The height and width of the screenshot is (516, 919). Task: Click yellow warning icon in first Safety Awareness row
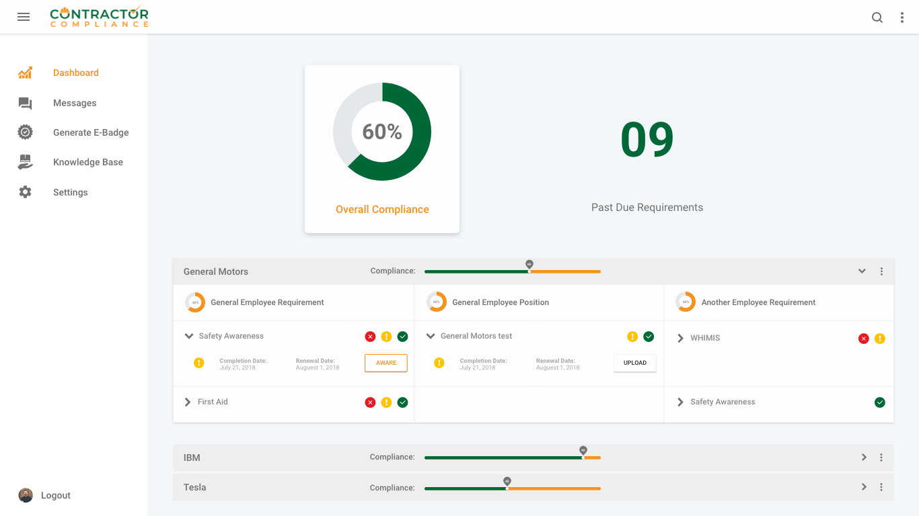pos(386,337)
